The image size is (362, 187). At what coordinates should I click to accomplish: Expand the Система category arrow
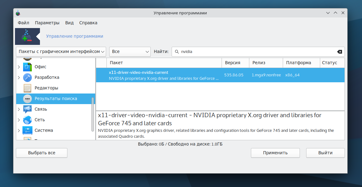pyautogui.click(x=19, y=130)
